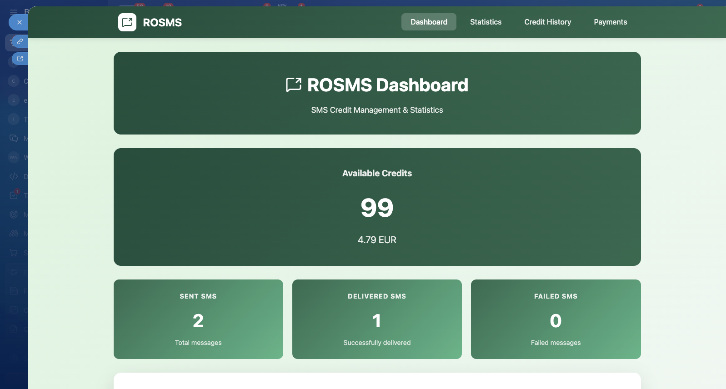Select the Delivered SMS stat card
Screen dimensions: 726x389
[x=377, y=319]
